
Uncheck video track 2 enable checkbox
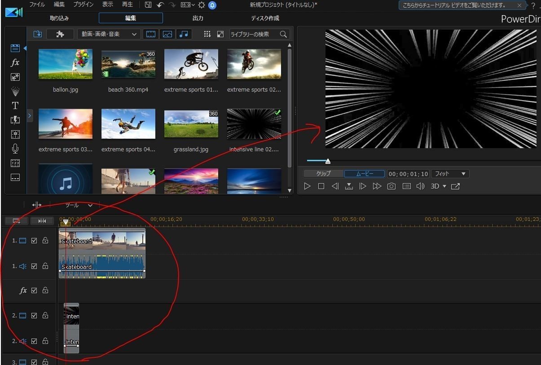pos(34,316)
